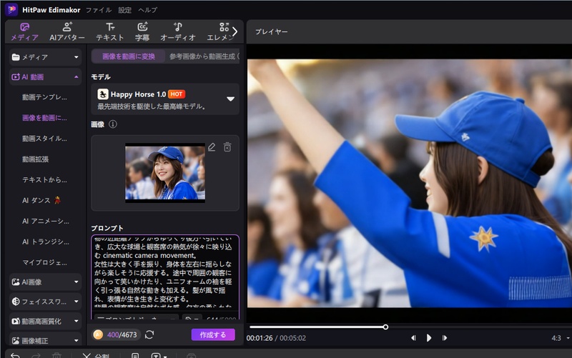Select 動画テンプレ... in sidebar

point(44,97)
